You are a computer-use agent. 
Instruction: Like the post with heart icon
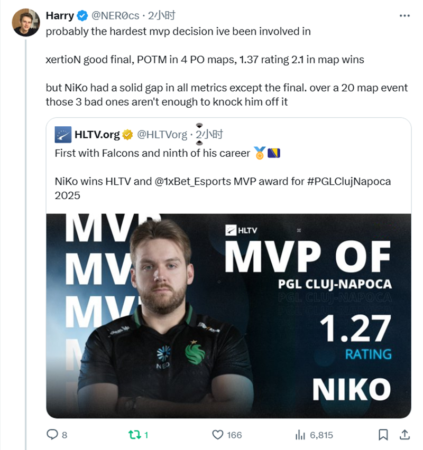(217, 435)
